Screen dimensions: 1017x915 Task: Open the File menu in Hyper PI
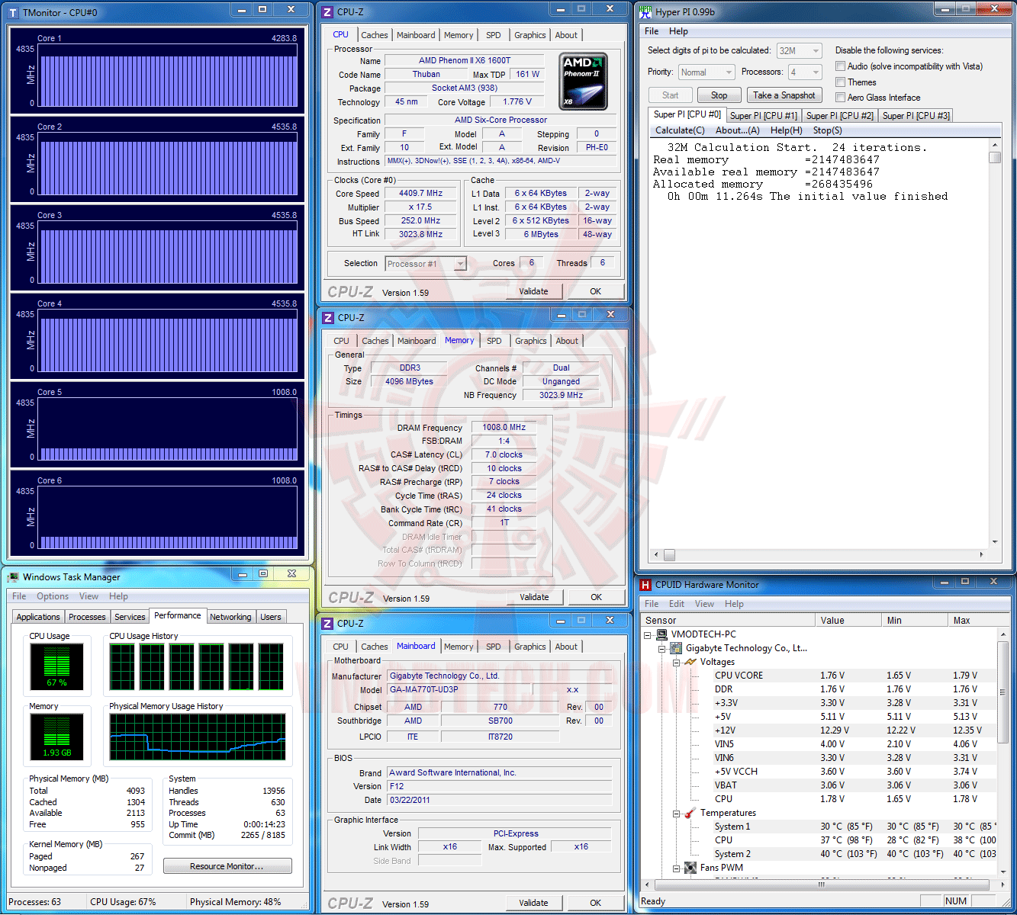pyautogui.click(x=652, y=31)
